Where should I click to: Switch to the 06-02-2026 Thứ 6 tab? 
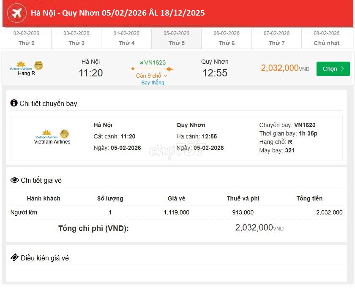coord(226,38)
